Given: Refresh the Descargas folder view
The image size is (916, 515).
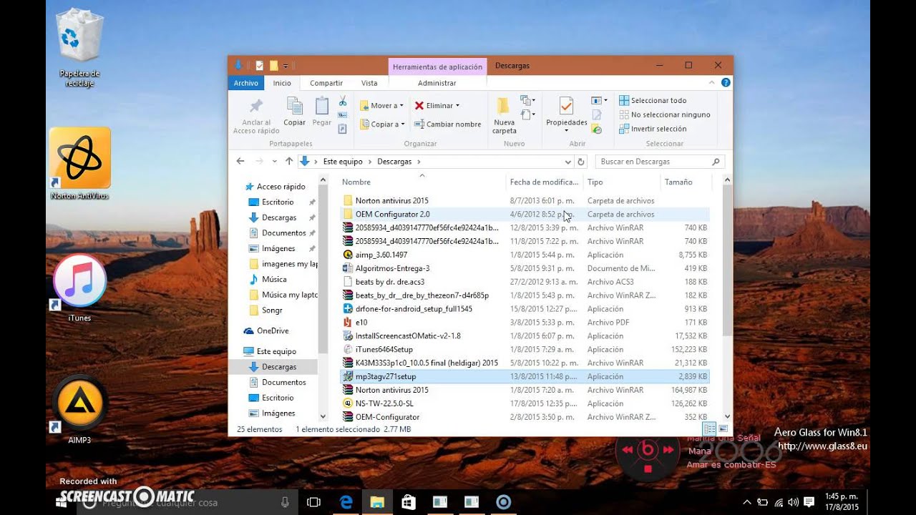Looking at the screenshot, I should (x=581, y=162).
